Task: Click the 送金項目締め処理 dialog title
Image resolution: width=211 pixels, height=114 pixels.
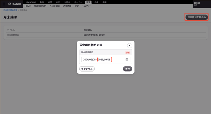Action: [x=91, y=45]
